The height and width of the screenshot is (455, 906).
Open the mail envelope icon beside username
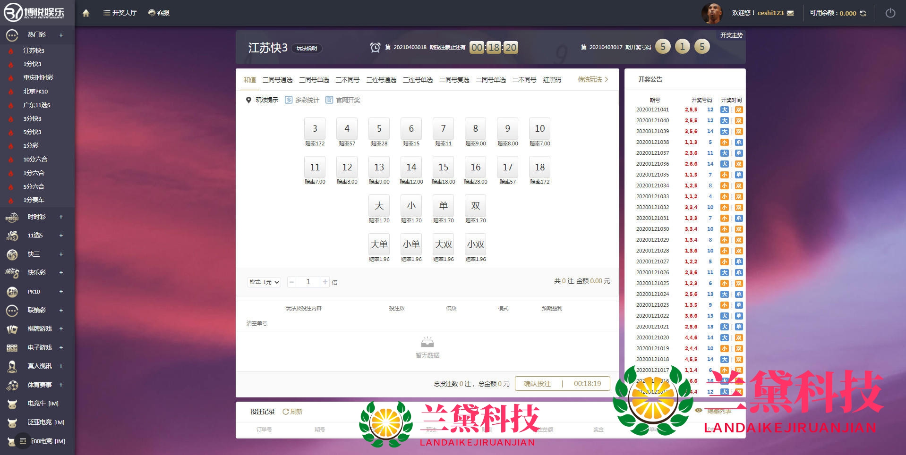[x=791, y=13]
